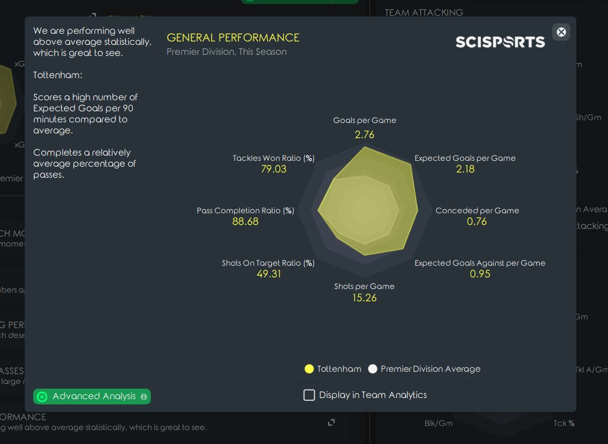Screen dimensions: 608x444
Task: Click the Expected Goals per Game label
Action: point(465,158)
